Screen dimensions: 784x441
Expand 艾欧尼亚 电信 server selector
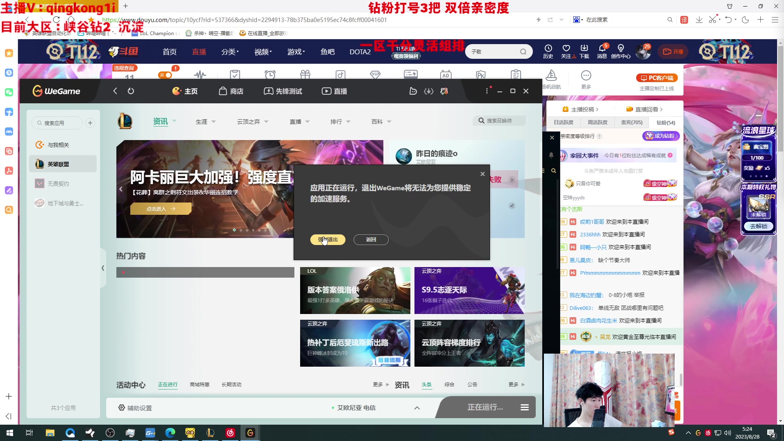417,408
